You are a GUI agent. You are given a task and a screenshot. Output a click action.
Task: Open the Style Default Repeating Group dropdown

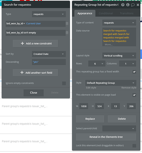[111, 83]
